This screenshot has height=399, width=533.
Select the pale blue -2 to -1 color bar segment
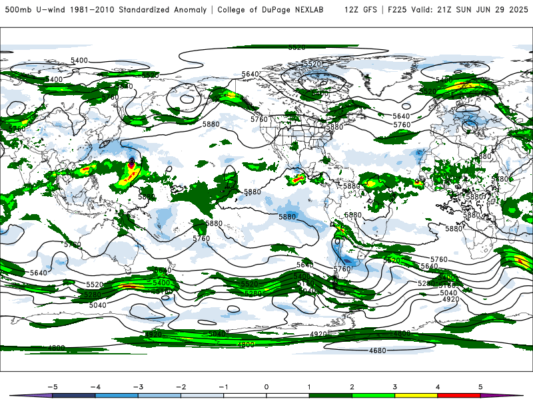tap(203, 396)
